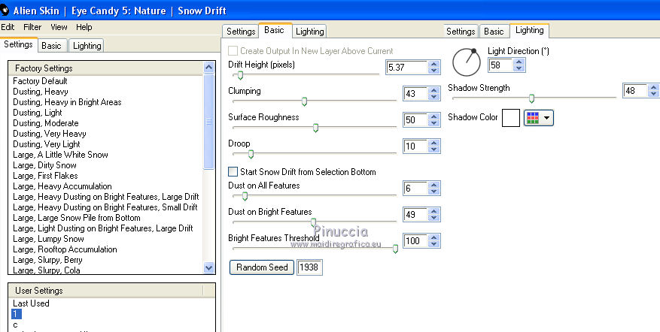660x332 pixels.
Task: Increase Droop value with up arrow
Action: click(434, 143)
